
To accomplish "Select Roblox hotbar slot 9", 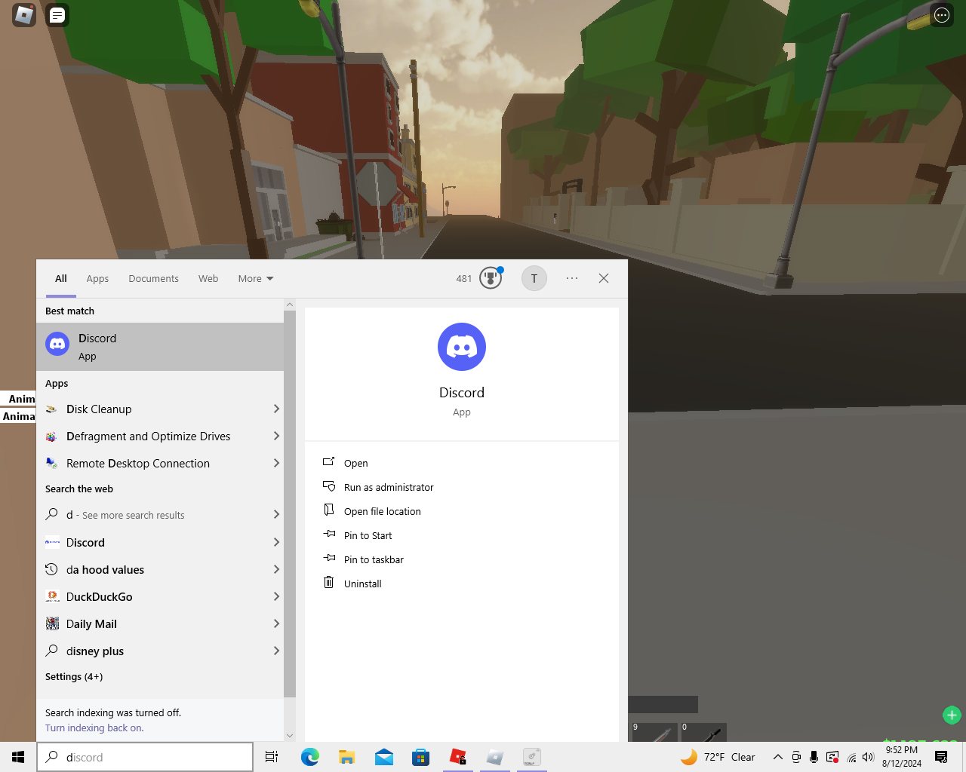I will point(654,732).
